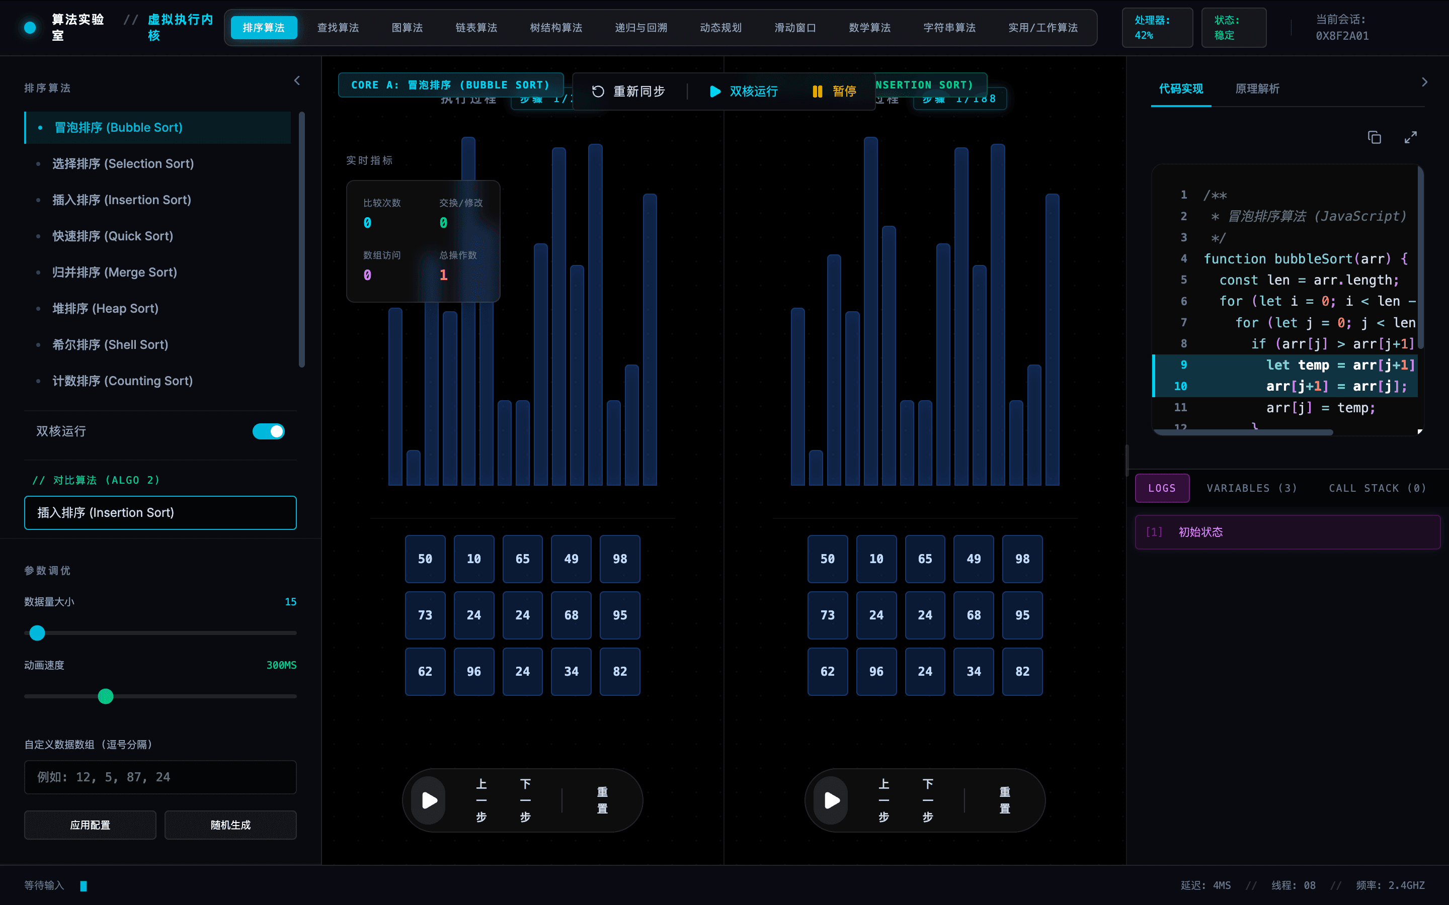Step forward (下一步) in Core B
Screen dimensions: 1449x905
(927, 800)
